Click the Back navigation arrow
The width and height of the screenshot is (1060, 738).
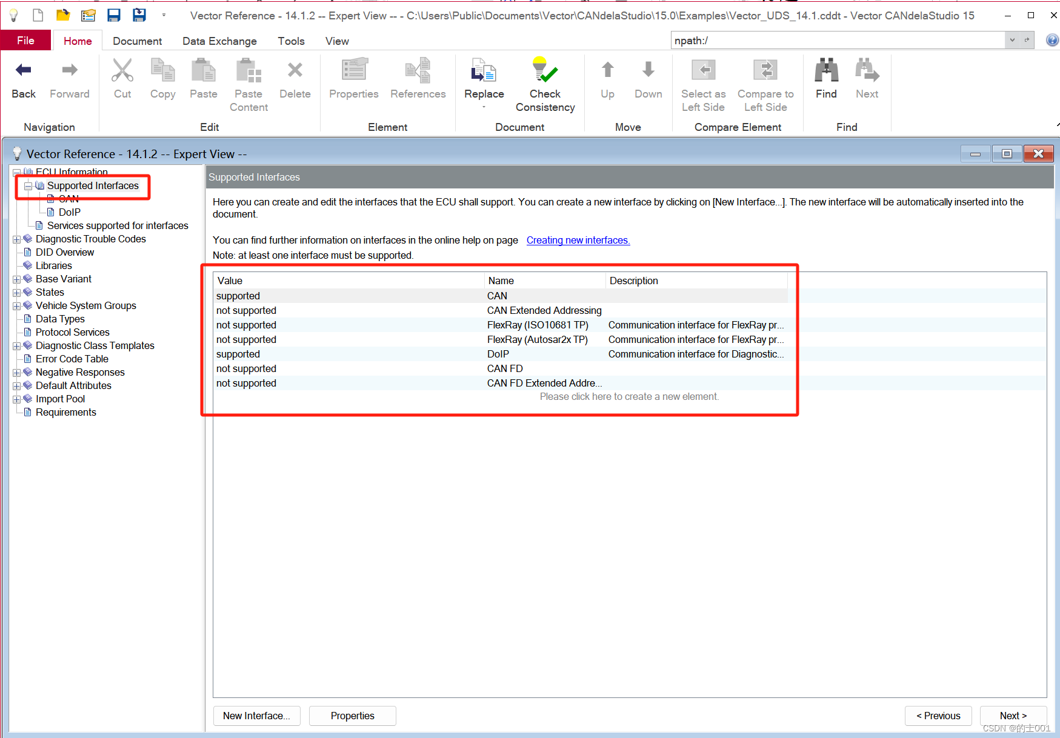[24, 70]
